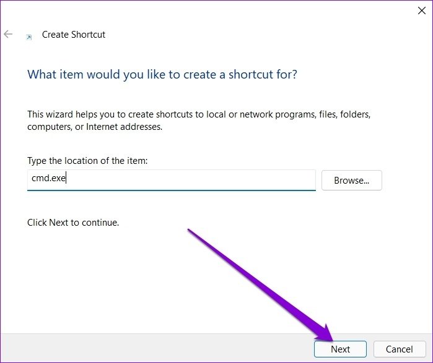Click the 'Click Next to continue.' text
Screen dimensions: 433x363
73,222
